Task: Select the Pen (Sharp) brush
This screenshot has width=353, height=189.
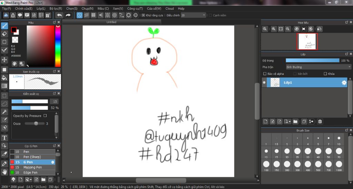Action: (32, 157)
